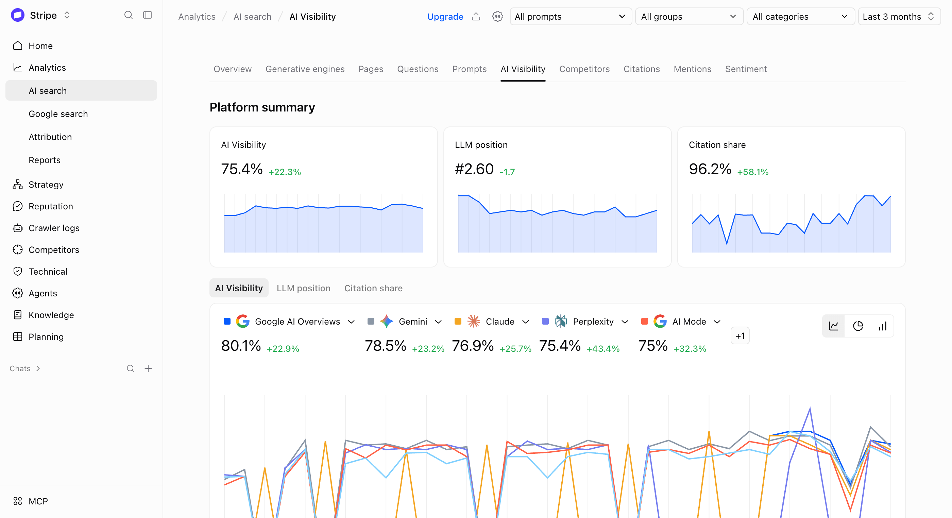Switch to the Competitors tab
This screenshot has width=952, height=518.
pyautogui.click(x=584, y=69)
